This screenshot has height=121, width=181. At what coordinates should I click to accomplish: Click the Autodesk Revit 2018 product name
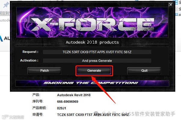(x=74, y=95)
